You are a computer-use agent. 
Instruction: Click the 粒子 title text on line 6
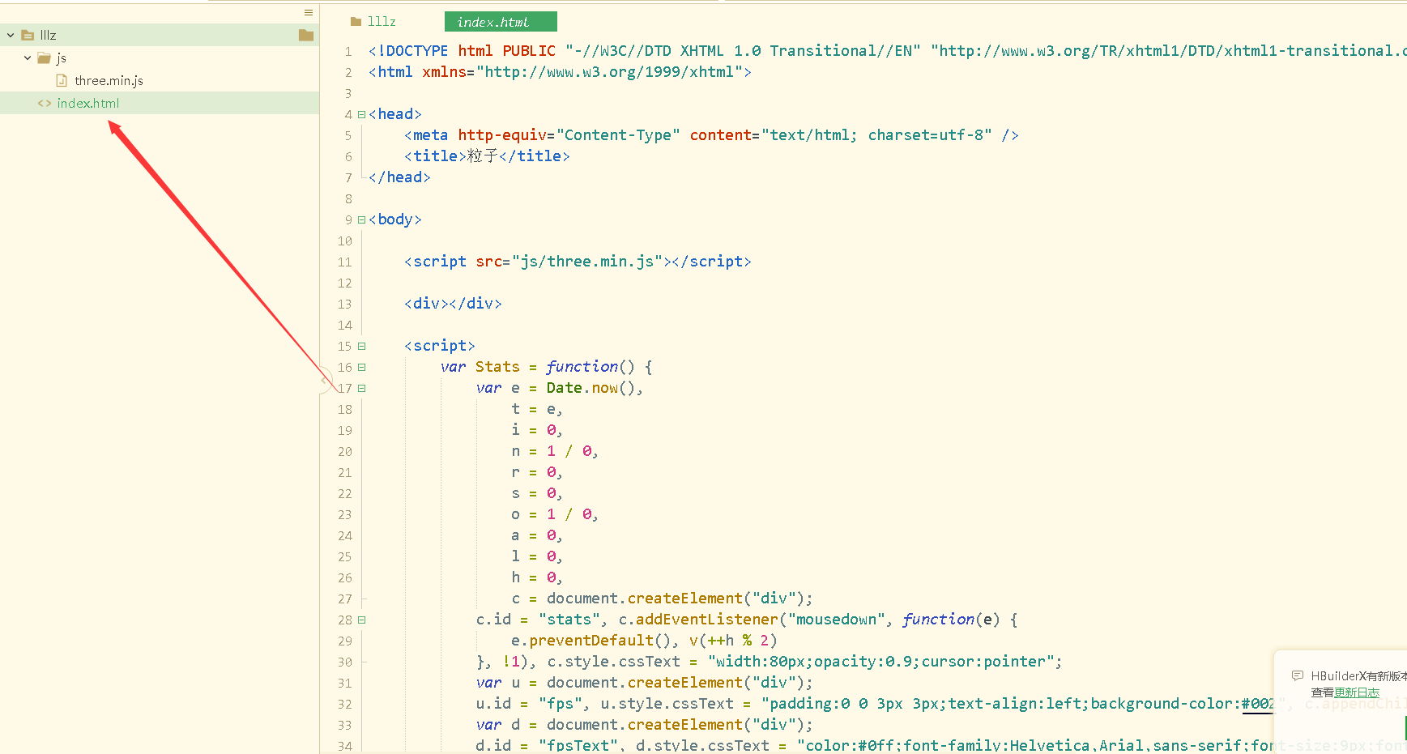483,156
